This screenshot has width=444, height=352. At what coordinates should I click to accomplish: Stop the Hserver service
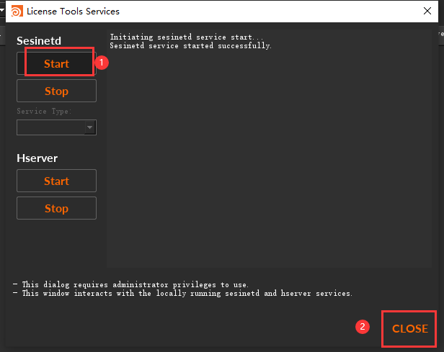[x=56, y=209]
